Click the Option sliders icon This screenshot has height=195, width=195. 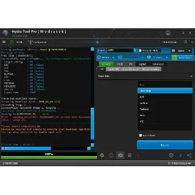tap(174, 51)
